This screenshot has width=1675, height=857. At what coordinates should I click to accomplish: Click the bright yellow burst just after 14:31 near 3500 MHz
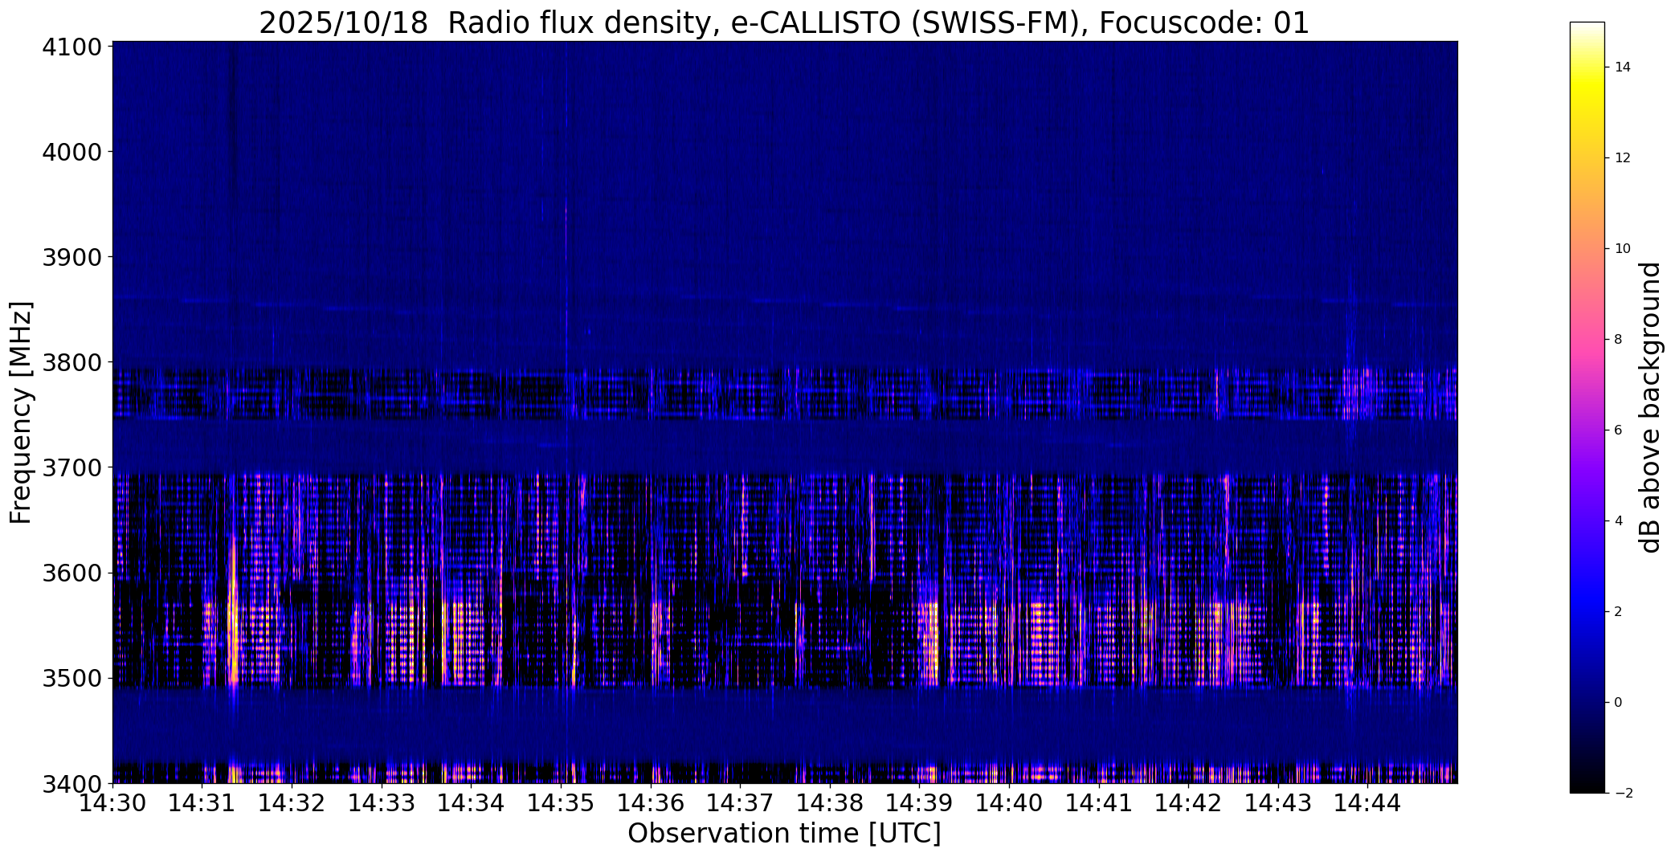[234, 643]
